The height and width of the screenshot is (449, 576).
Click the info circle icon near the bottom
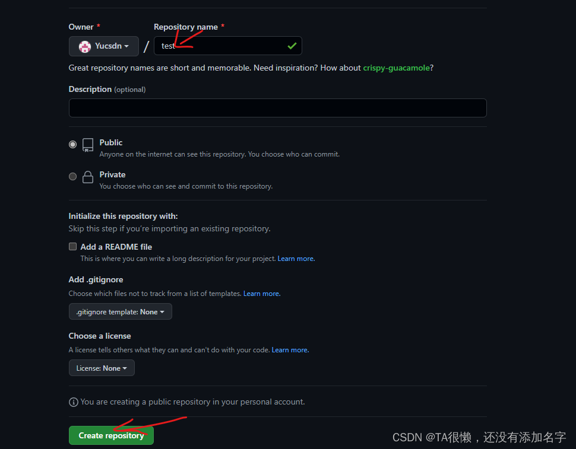point(74,402)
